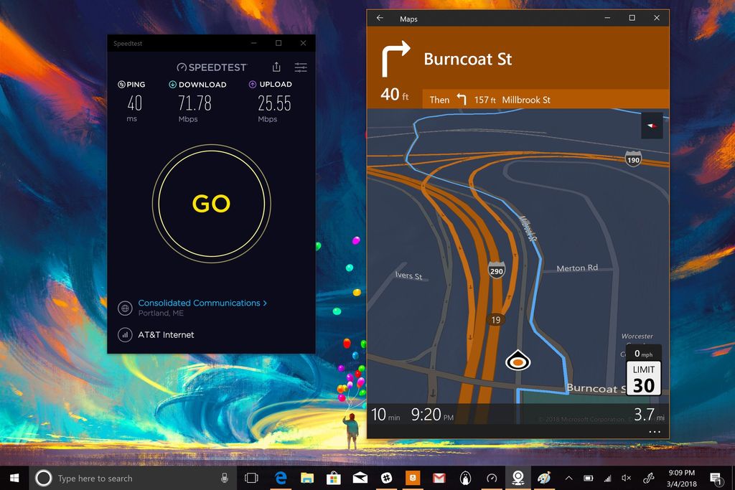Screen dimensions: 735x490
Task: Click the Windows Ink Workspace pen icon
Action: (648, 478)
